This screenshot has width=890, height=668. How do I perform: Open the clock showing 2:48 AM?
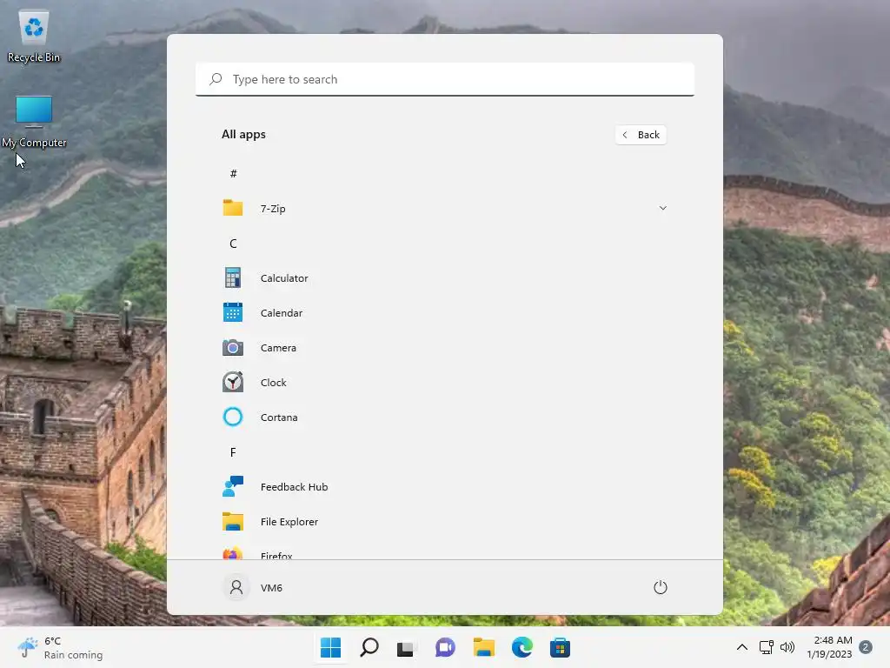point(830,647)
